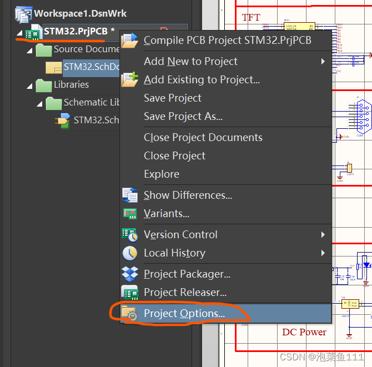Click the Variants board icon
This screenshot has height=367, width=372.
[130, 214]
